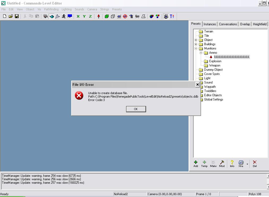The image size is (269, 197).
Task: Select the Dummy Object folder
Action: pyautogui.click(x=213, y=70)
